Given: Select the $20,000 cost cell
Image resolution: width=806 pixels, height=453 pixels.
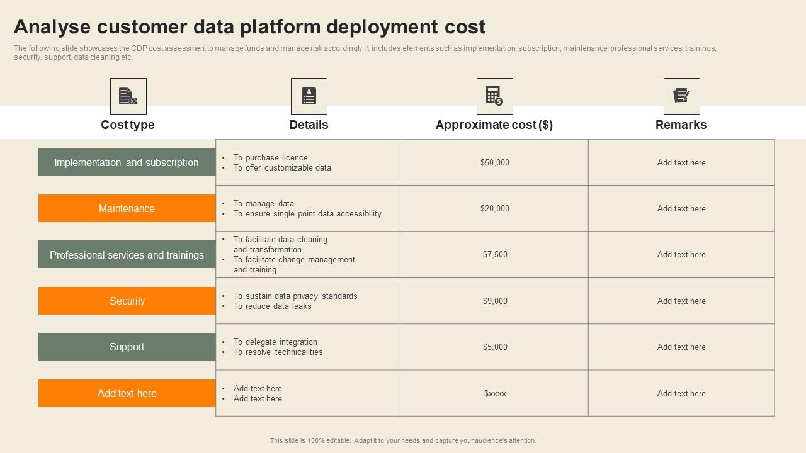Looking at the screenshot, I should pos(494,208).
